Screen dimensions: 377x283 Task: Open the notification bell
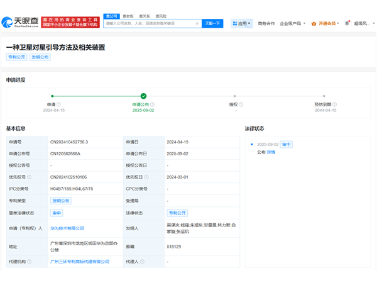tap(347, 23)
